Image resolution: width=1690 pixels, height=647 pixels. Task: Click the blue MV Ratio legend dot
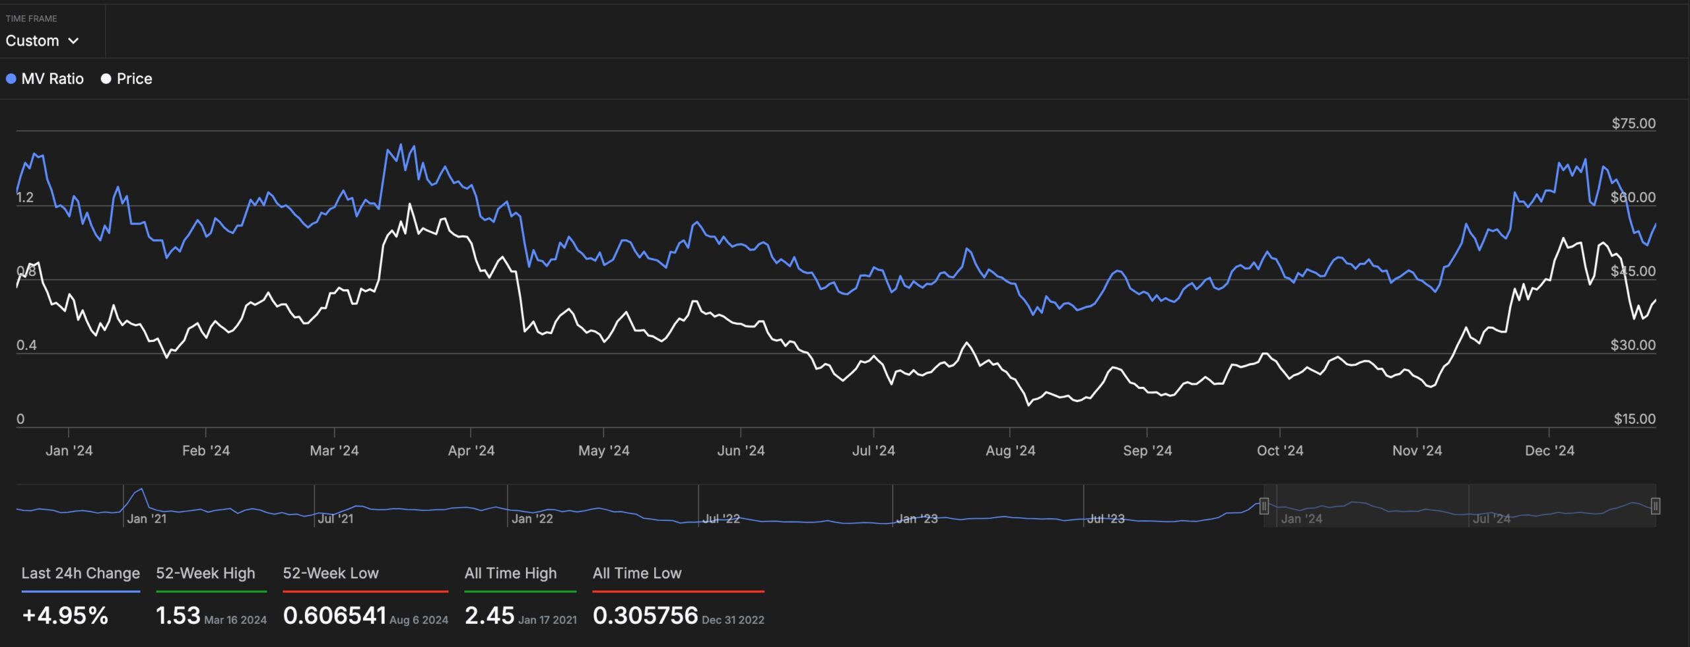[11, 79]
